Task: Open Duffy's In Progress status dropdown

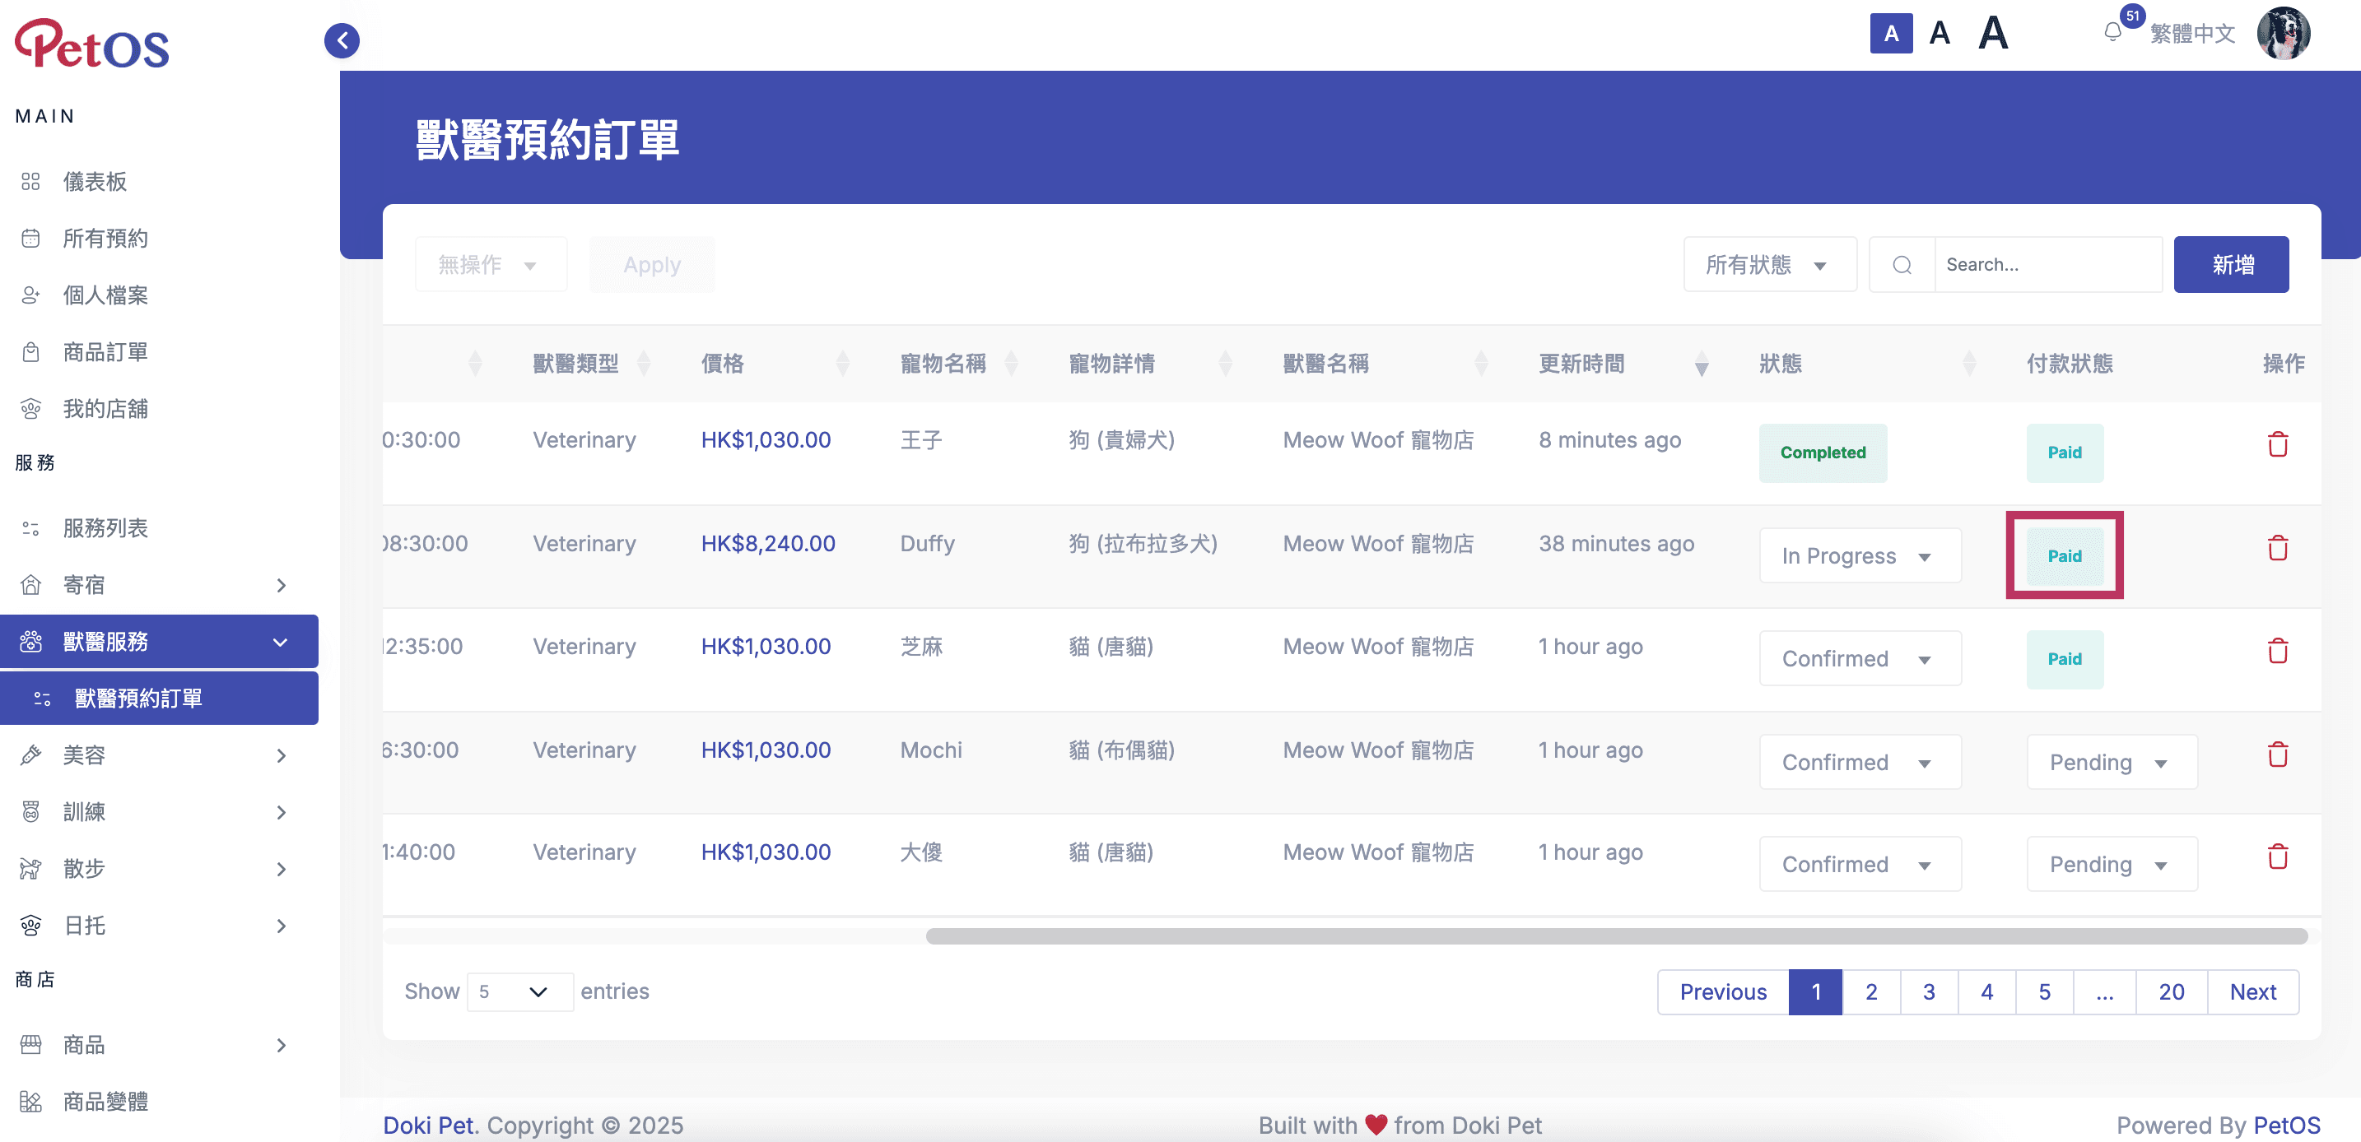Action: click(x=1860, y=556)
